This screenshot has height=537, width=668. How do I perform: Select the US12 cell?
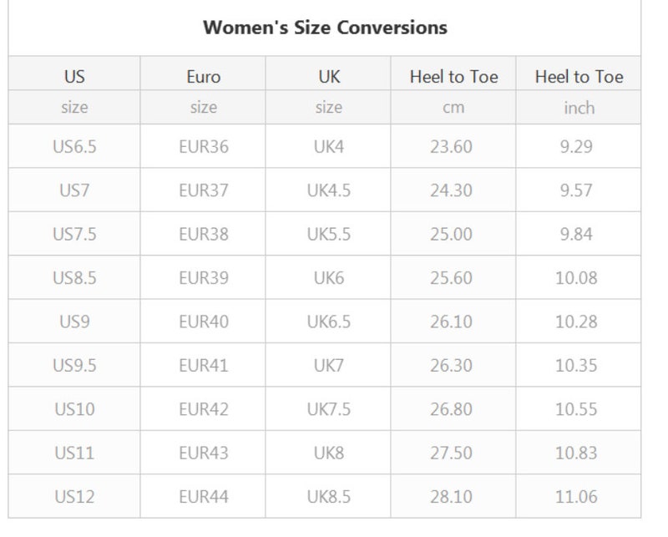74,497
